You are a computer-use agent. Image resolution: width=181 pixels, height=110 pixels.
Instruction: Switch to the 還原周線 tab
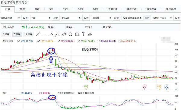151,9
